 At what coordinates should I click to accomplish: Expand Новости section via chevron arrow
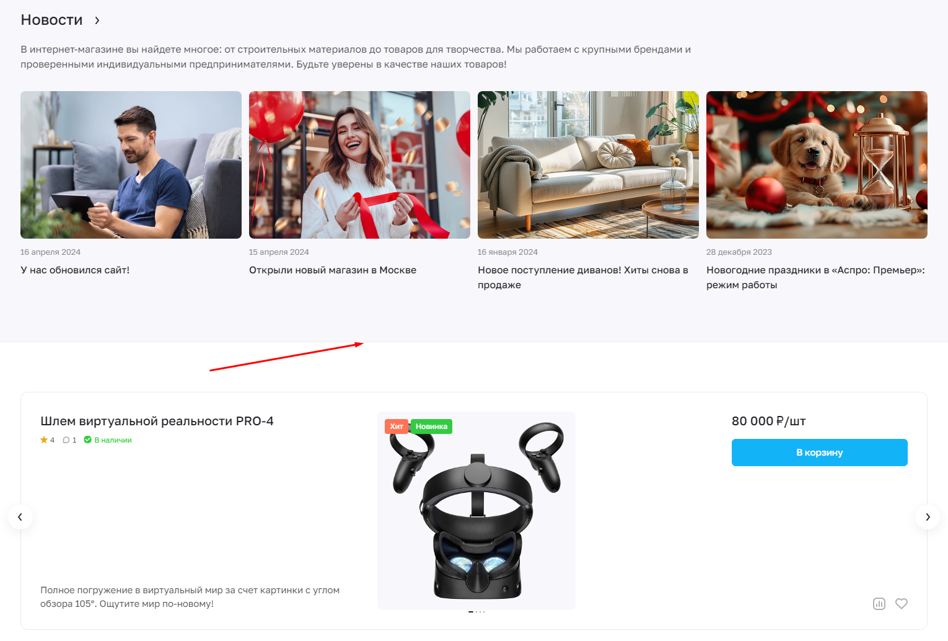[x=97, y=20]
